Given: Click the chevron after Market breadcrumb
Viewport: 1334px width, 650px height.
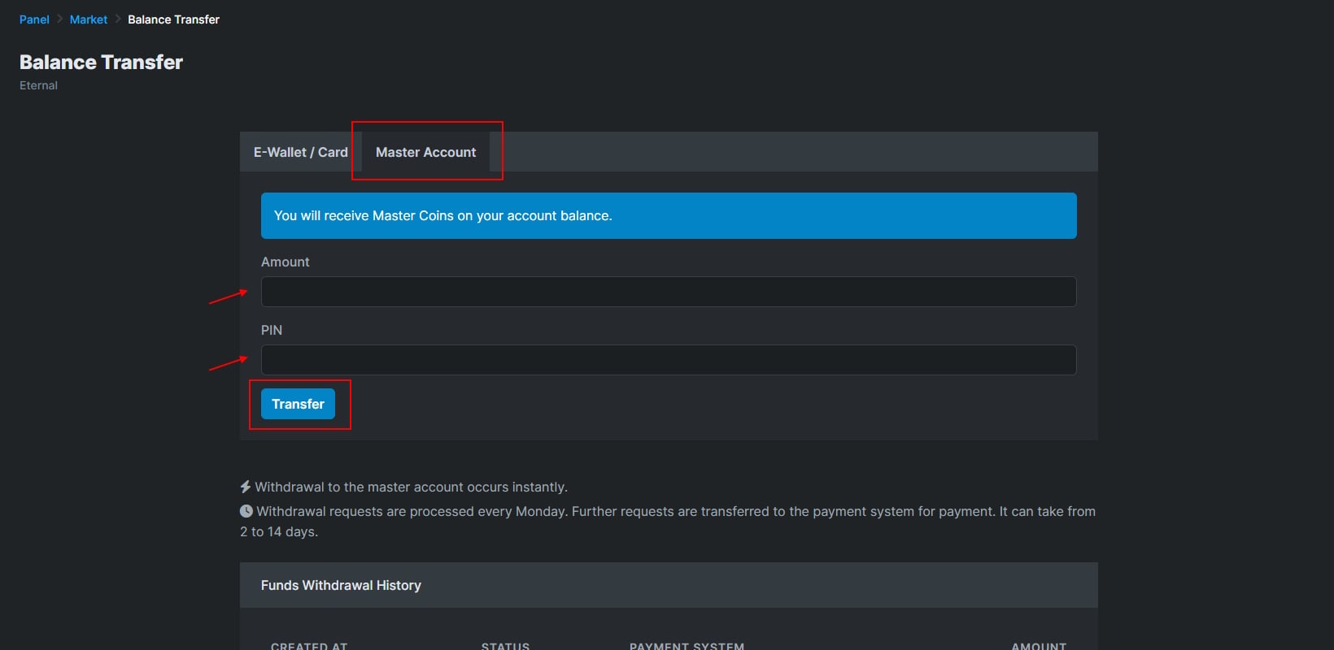Looking at the screenshot, I should tap(118, 19).
